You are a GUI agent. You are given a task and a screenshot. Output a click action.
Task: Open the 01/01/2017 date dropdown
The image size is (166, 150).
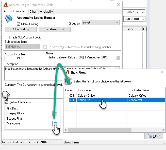pos(143,12)
